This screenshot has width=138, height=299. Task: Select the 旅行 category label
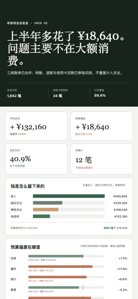point(13,279)
